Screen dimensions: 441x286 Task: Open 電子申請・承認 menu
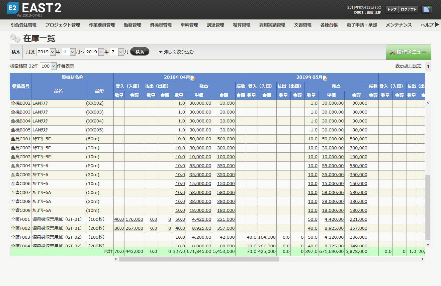coord(361,25)
